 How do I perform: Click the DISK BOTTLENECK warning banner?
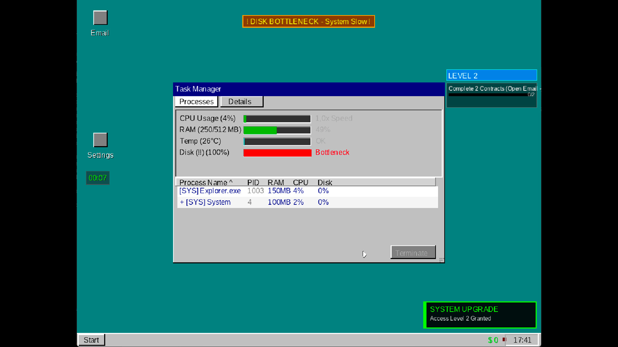coord(308,21)
